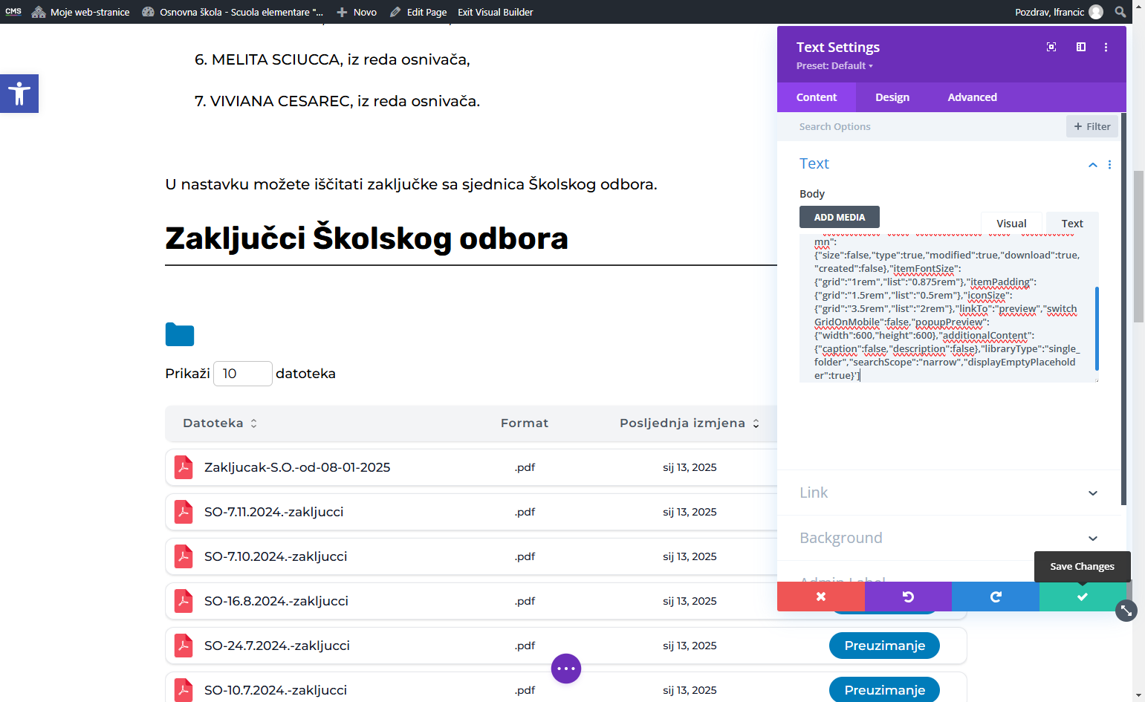
Task: Open the Advanced tab
Action: [972, 97]
